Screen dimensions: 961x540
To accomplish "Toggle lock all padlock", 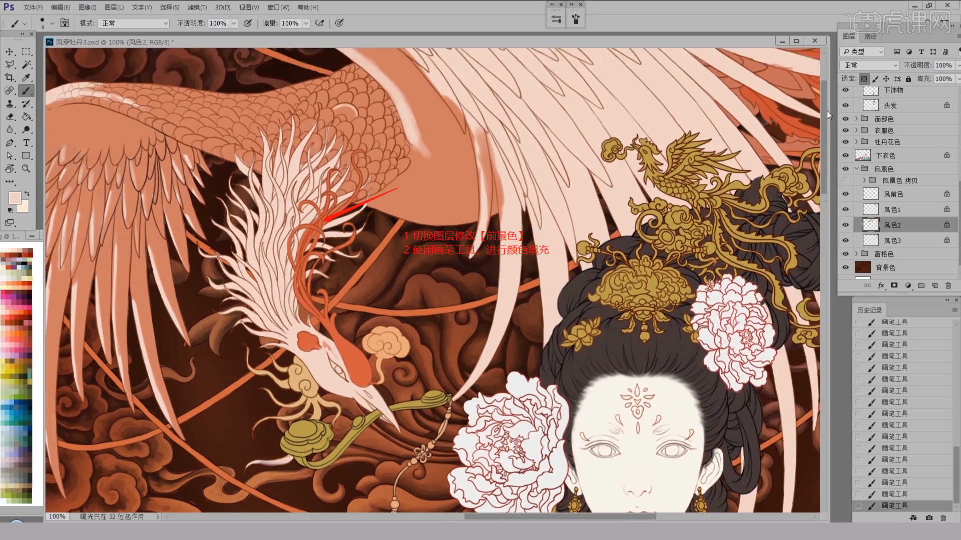I will pyautogui.click(x=908, y=79).
